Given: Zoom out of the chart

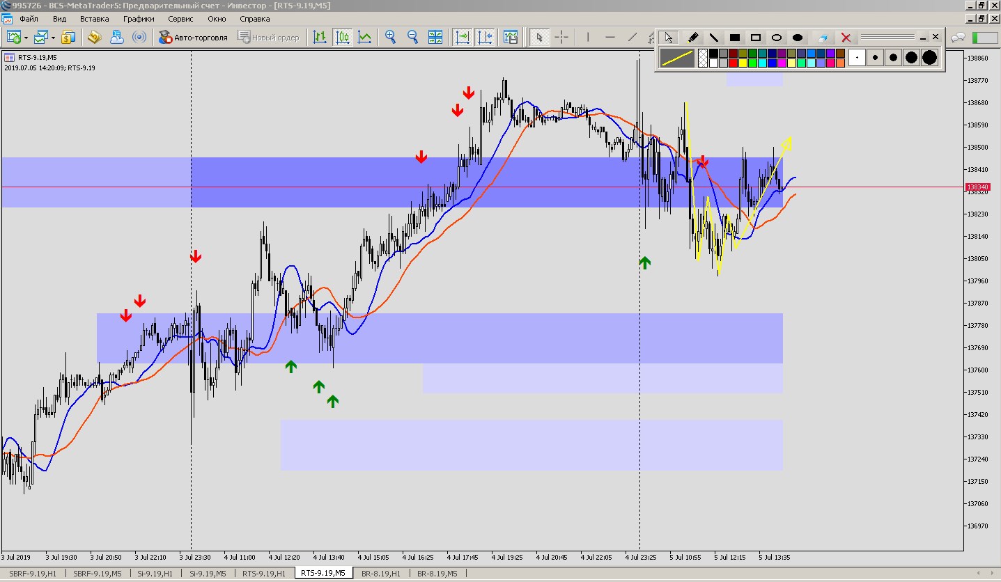Looking at the screenshot, I should (x=413, y=37).
